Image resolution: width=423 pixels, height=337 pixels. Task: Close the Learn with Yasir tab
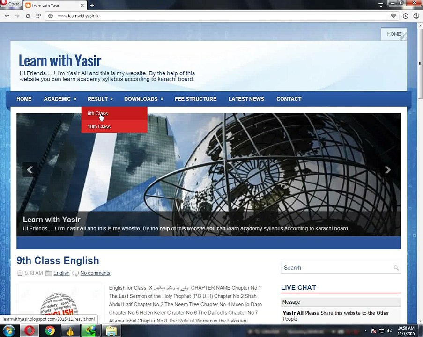click(x=82, y=5)
